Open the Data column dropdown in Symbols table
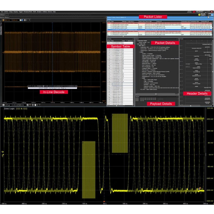This screenshot has width=214, height=214. coord(127,41)
